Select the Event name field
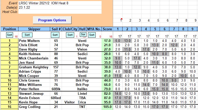The width and height of the screenshot is (198, 110). (60, 3)
